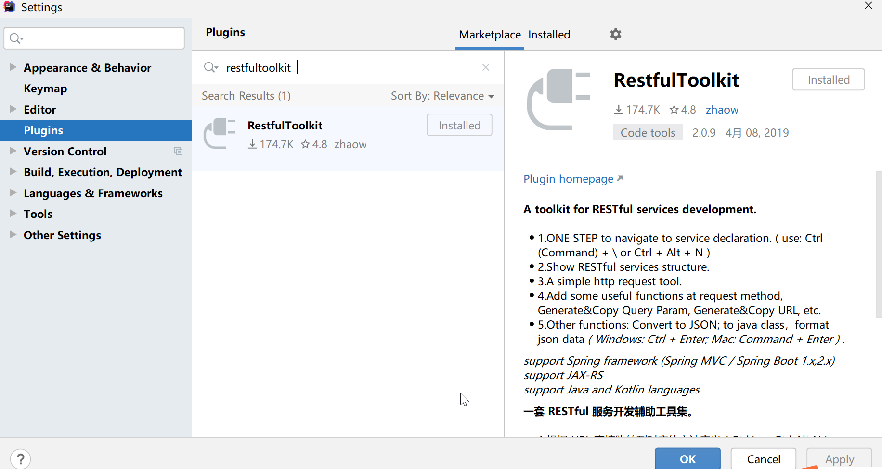Image resolution: width=882 pixels, height=469 pixels.
Task: Click OK to confirm settings
Action: coord(687,459)
